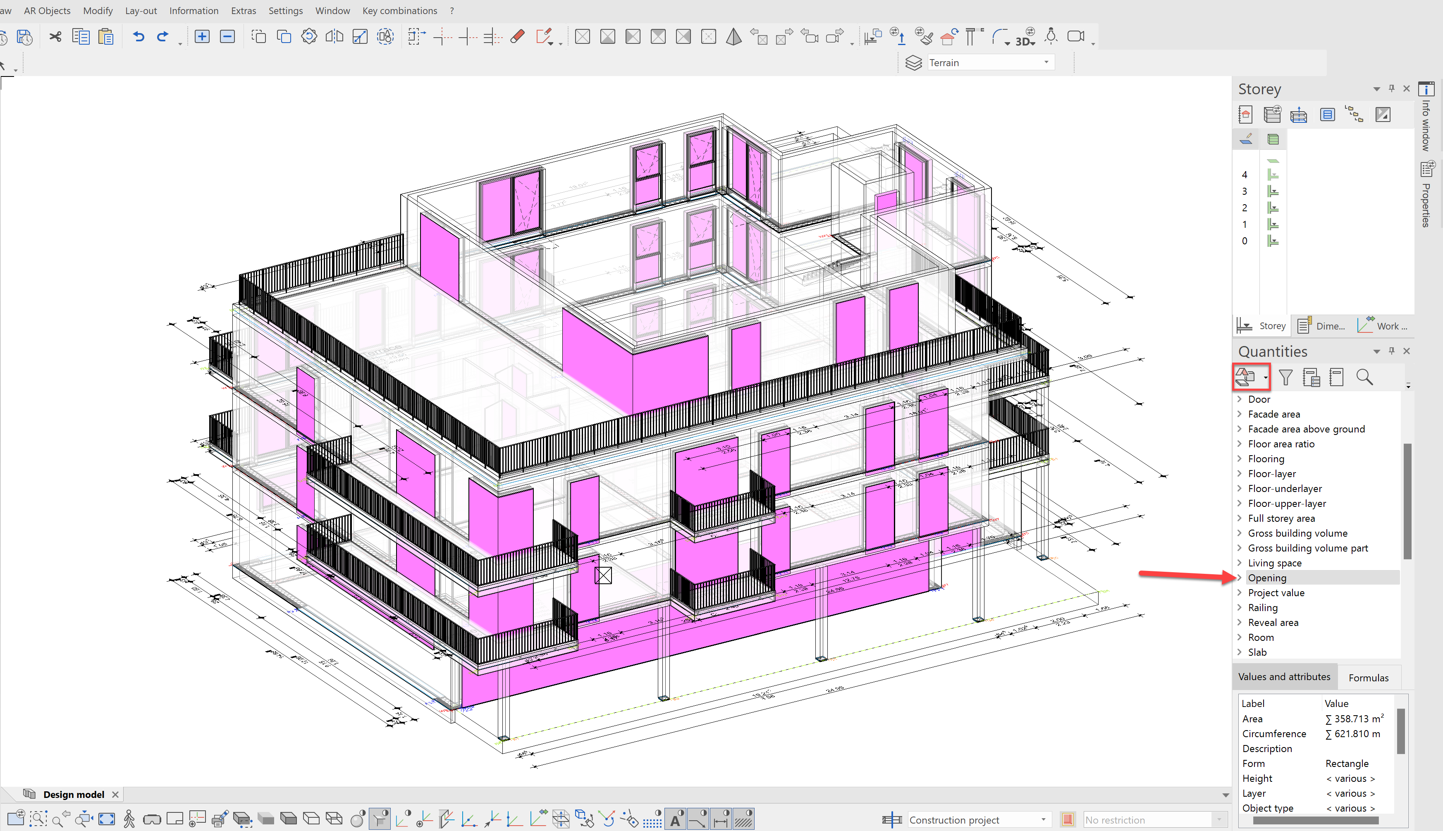This screenshot has width=1443, height=831.
Task: Open the Quantities panel options arrow
Action: pyautogui.click(x=1376, y=351)
